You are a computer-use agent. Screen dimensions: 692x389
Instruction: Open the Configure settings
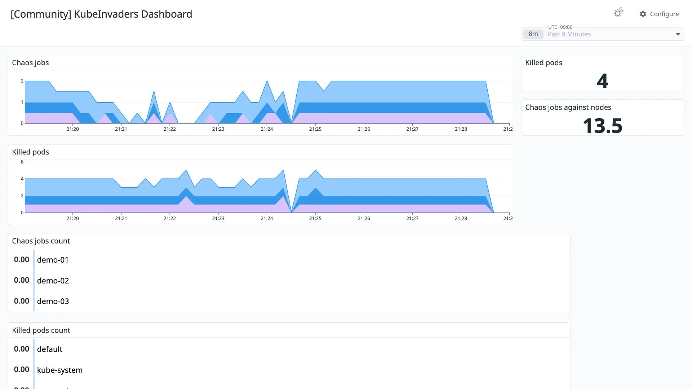[659, 14]
